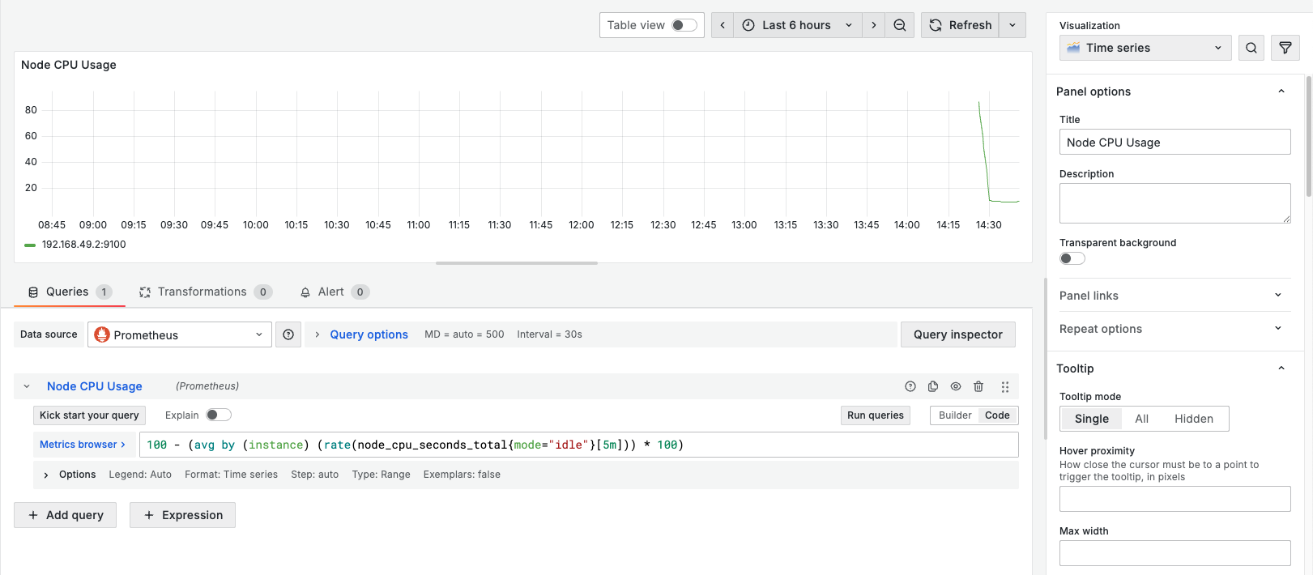Image resolution: width=1313 pixels, height=575 pixels.
Task: Turn on Transparent background
Action: click(x=1072, y=258)
